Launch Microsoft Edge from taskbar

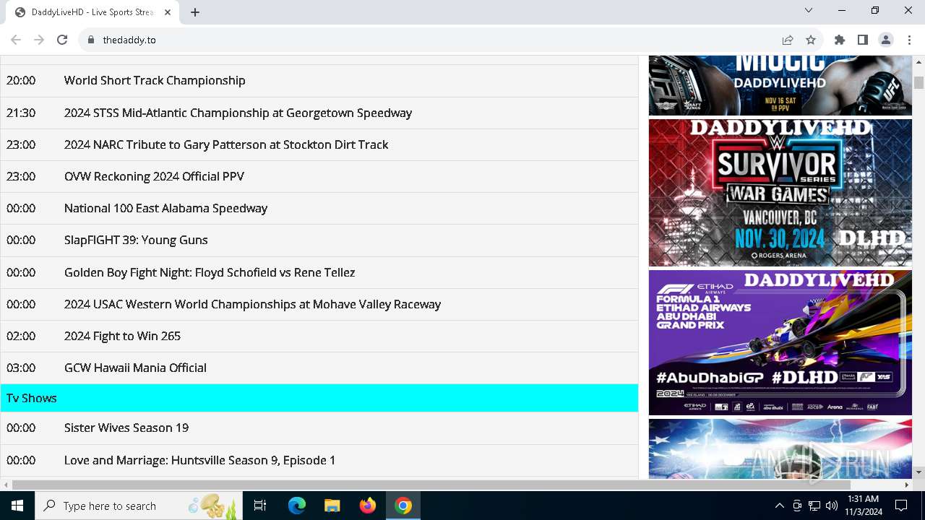tap(297, 506)
